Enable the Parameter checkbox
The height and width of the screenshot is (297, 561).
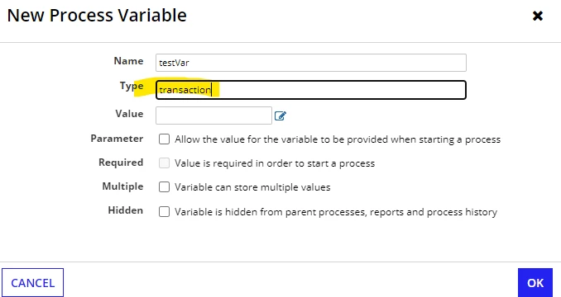[164, 139]
